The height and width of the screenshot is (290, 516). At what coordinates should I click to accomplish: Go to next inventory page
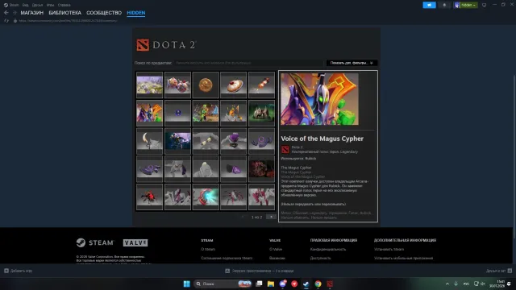pyautogui.click(x=271, y=217)
